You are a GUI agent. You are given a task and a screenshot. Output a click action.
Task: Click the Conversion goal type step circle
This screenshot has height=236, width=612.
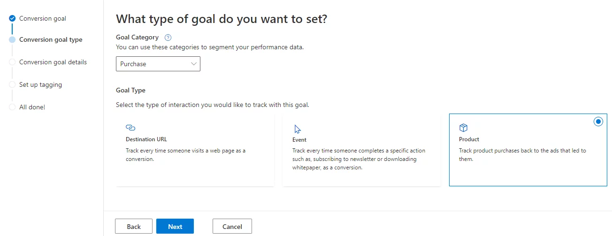(12, 40)
